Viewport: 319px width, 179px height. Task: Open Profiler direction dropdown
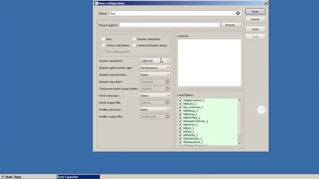pyautogui.click(x=155, y=109)
